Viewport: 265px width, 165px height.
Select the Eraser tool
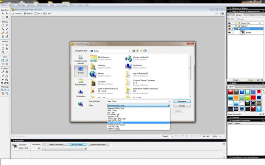coord(7,33)
